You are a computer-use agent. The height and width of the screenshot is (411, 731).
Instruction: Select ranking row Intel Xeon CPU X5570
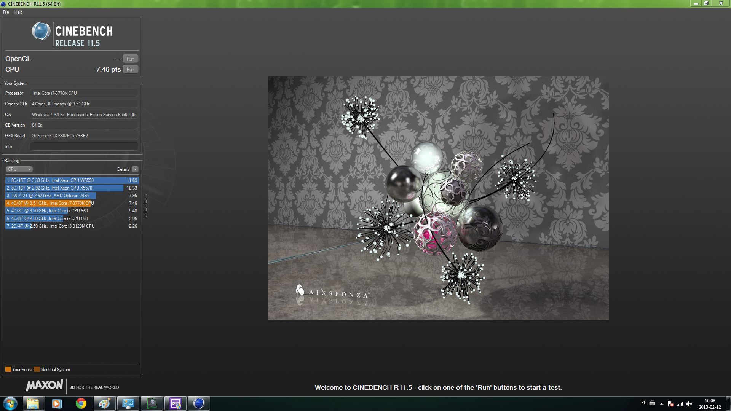pos(72,188)
